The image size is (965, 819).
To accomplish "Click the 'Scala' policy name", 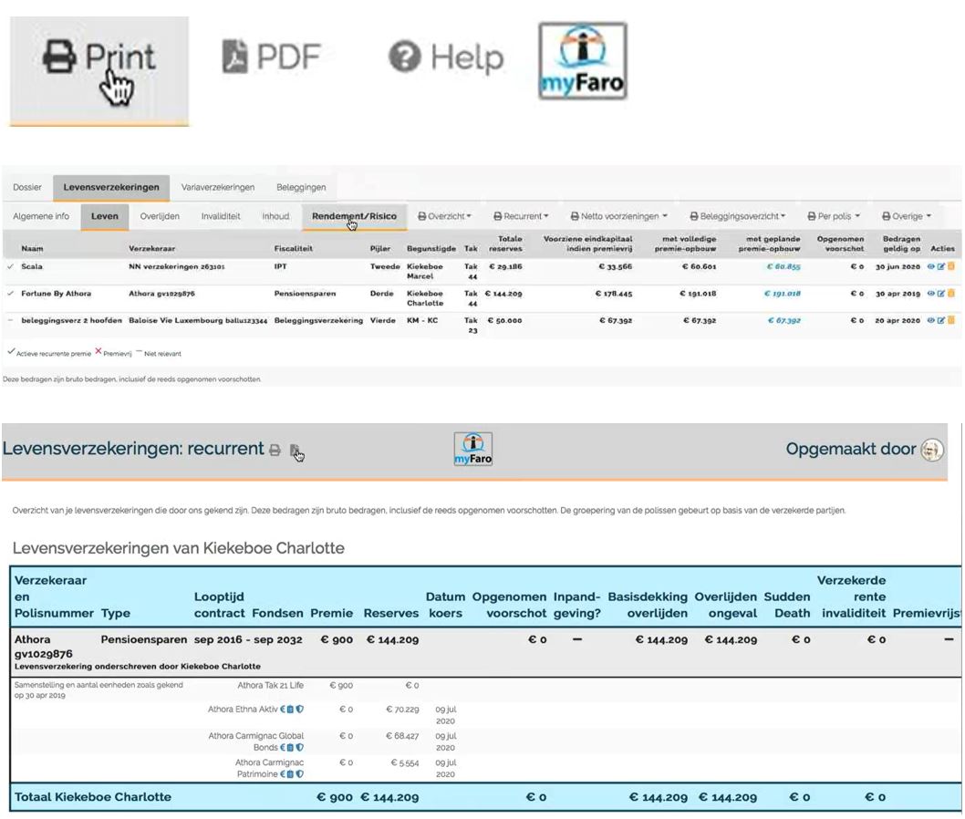I will (32, 266).
